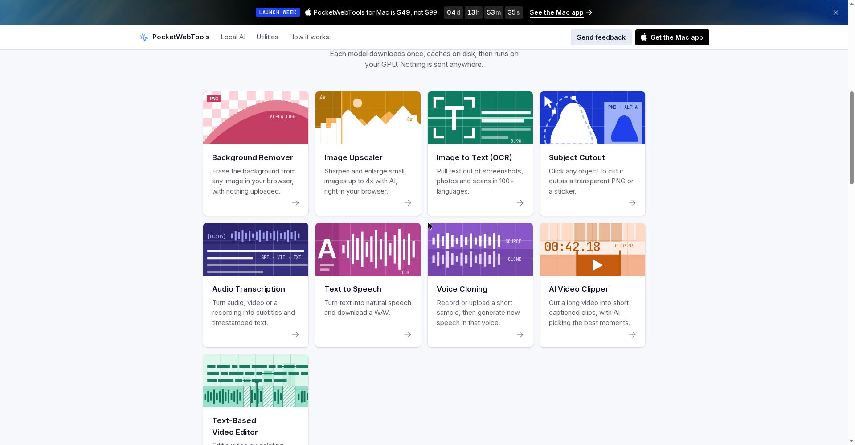Image resolution: width=855 pixels, height=445 pixels.
Task: Click 'Turn audio, video or a recording' description
Action: pos(254,313)
